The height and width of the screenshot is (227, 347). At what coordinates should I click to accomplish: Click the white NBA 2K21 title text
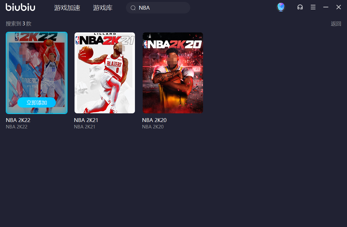[86, 120]
